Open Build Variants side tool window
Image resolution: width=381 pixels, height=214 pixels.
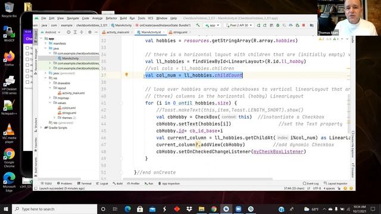point(36,167)
